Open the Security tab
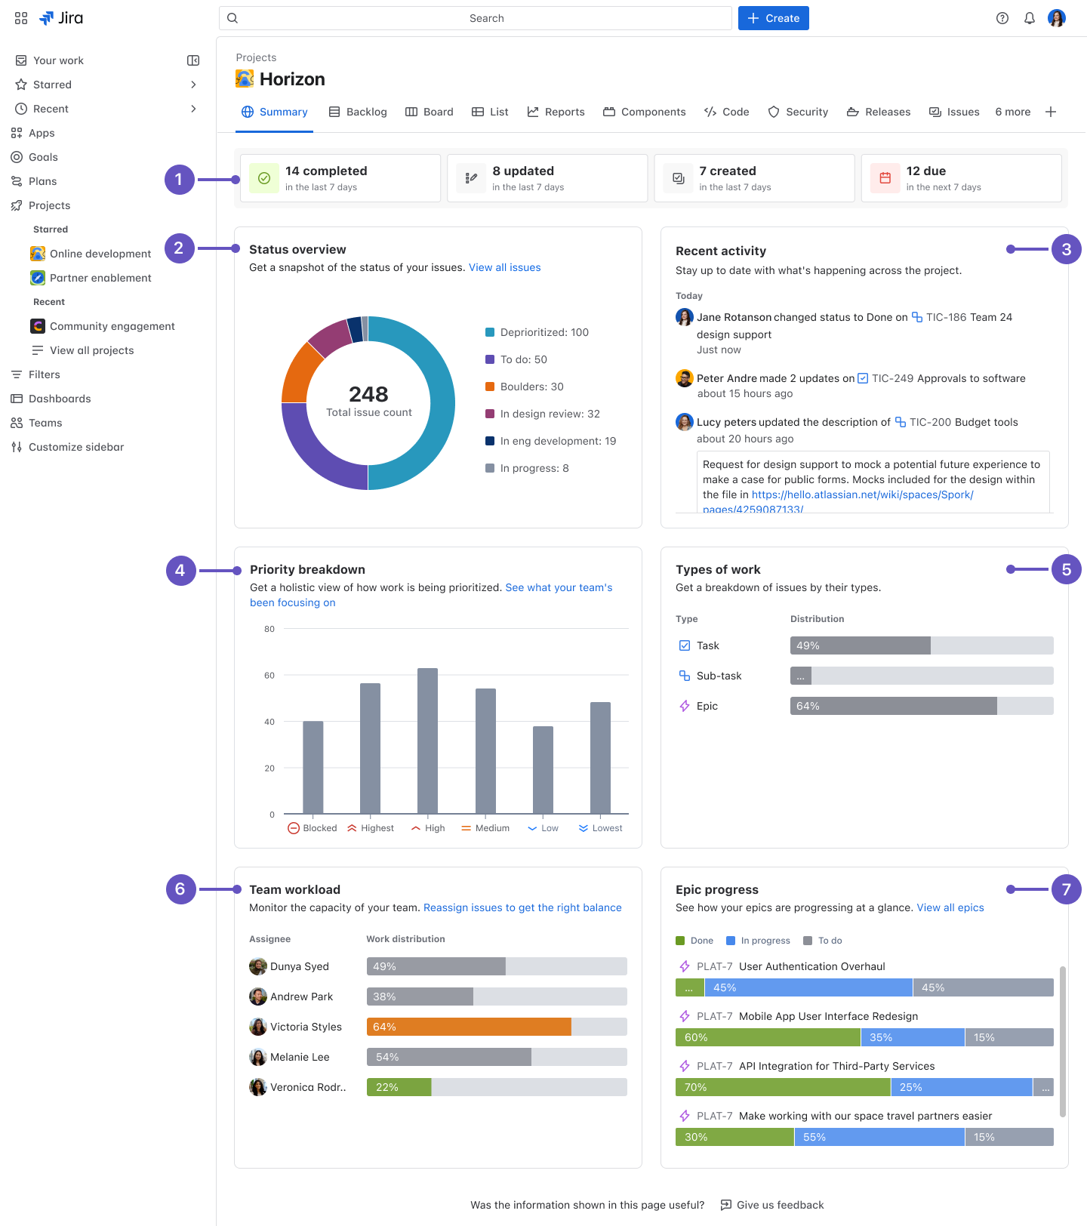Viewport: 1087px width, 1226px height. [798, 112]
